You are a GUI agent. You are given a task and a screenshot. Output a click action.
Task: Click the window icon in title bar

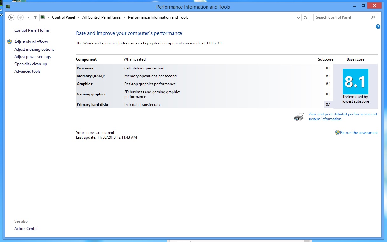pyautogui.click(x=8, y=7)
